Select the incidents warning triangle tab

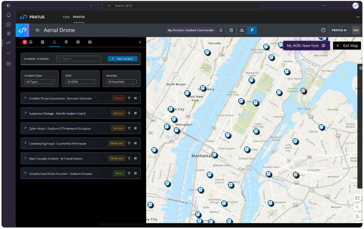pyautogui.click(x=54, y=42)
